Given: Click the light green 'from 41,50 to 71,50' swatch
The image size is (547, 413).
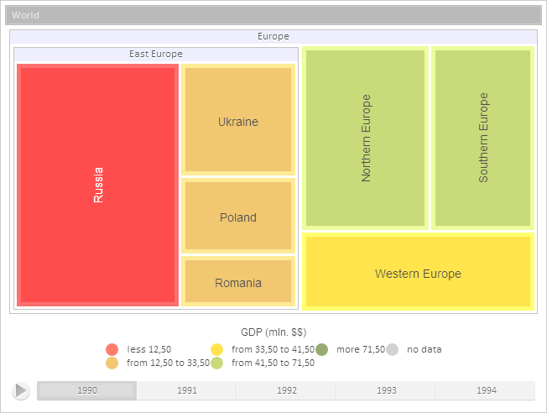Looking at the screenshot, I should click(x=216, y=363).
